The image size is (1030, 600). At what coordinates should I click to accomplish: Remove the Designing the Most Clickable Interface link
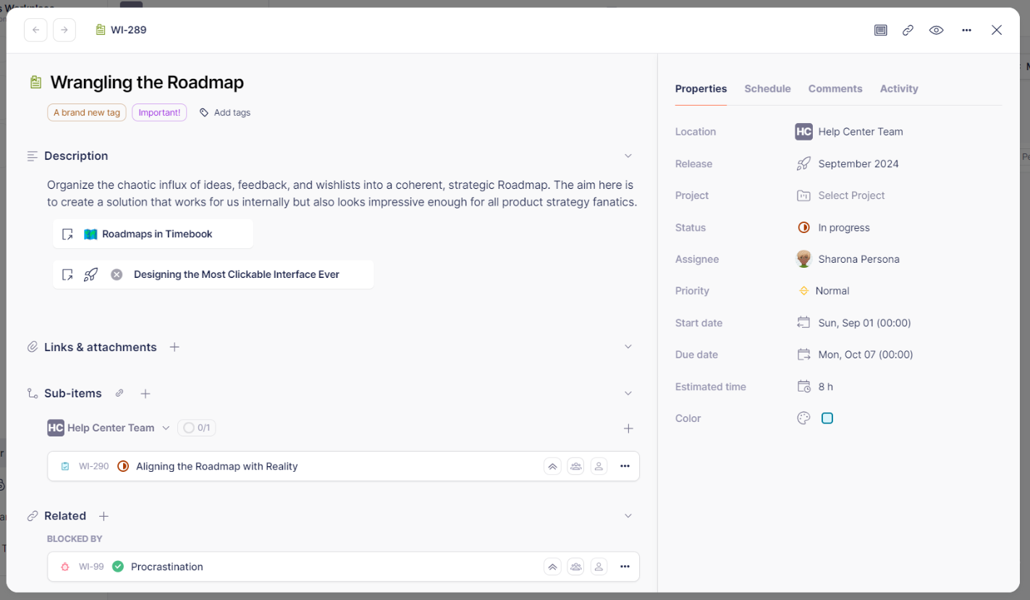(x=117, y=274)
